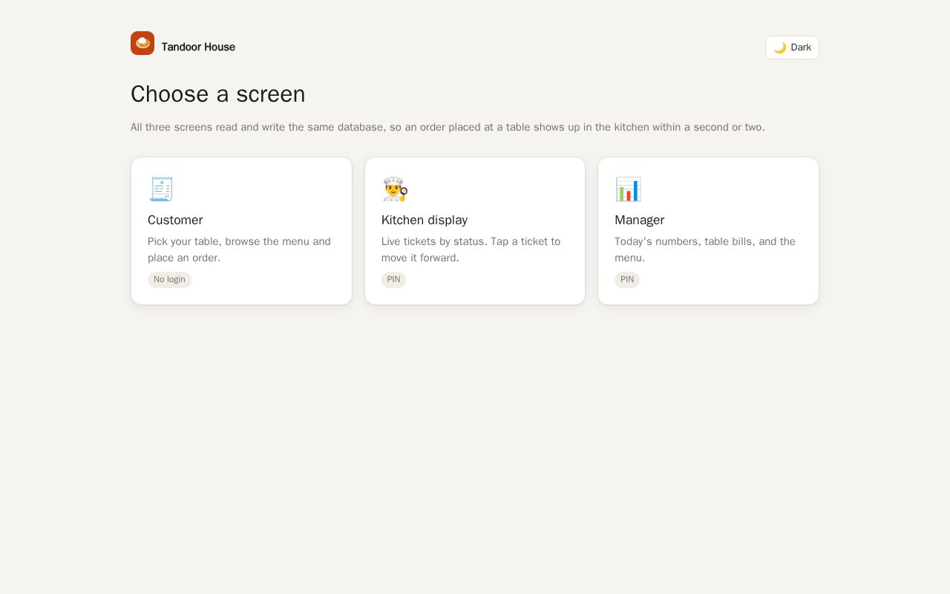The width and height of the screenshot is (950, 594).
Task: Toggle Dark mode button
Action: 792,48
